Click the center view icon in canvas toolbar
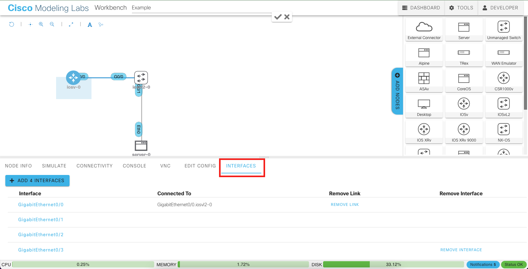Image resolution: width=528 pixels, height=269 pixels. (30, 24)
